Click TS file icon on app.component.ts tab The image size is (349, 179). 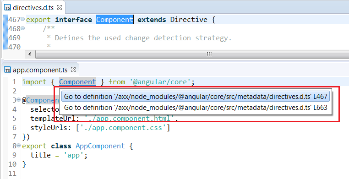tap(8, 70)
